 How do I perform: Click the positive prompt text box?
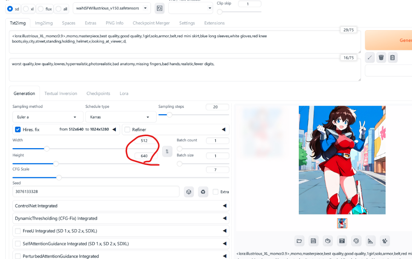click(x=185, y=42)
